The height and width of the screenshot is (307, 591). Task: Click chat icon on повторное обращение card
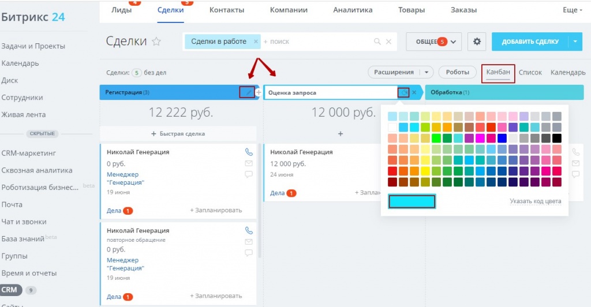coord(249,252)
